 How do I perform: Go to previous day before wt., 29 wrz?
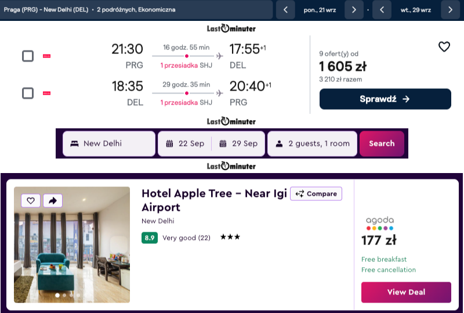pos(382,10)
